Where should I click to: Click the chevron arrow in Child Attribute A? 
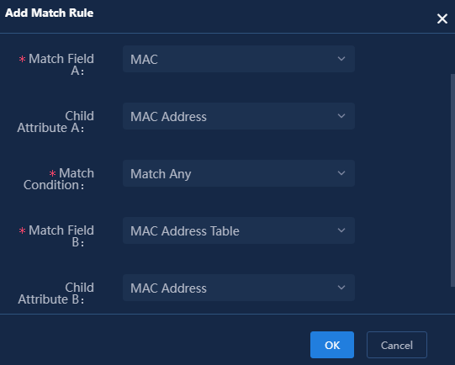341,116
